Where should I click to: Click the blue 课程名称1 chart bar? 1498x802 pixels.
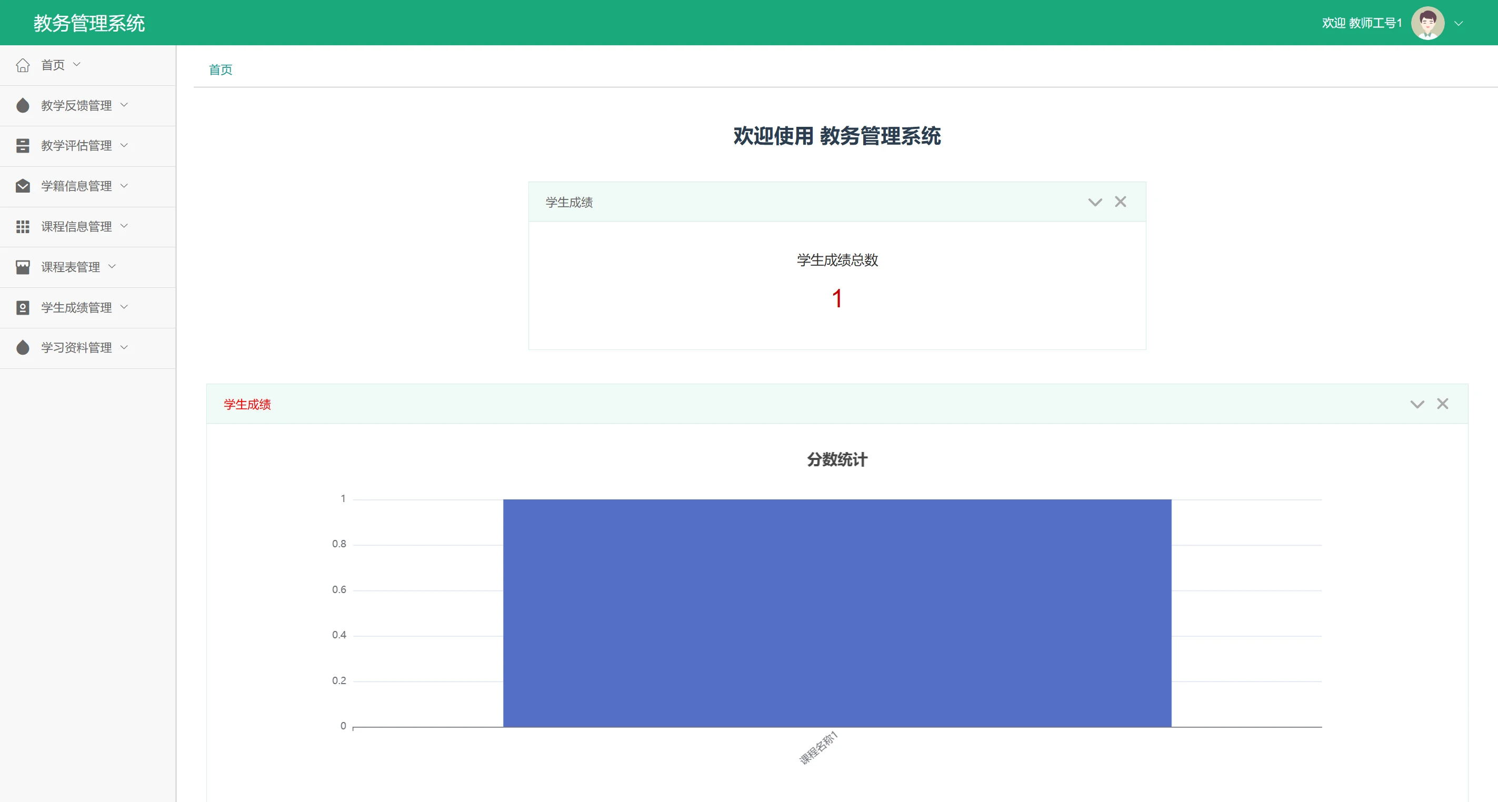837,613
